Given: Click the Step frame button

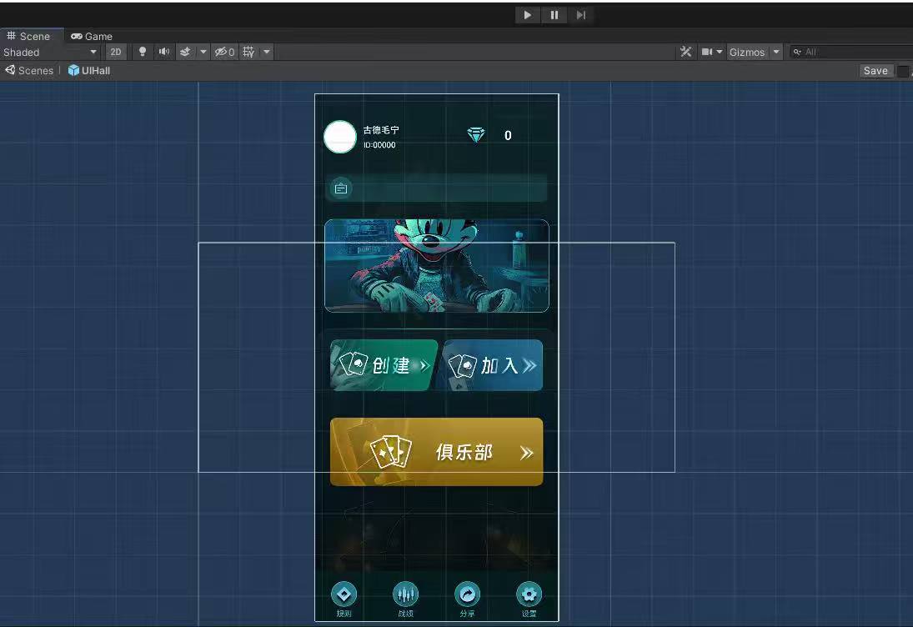Looking at the screenshot, I should pyautogui.click(x=581, y=15).
